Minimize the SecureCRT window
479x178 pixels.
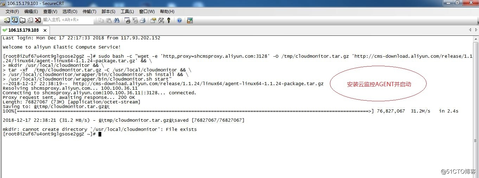tap(448, 3)
